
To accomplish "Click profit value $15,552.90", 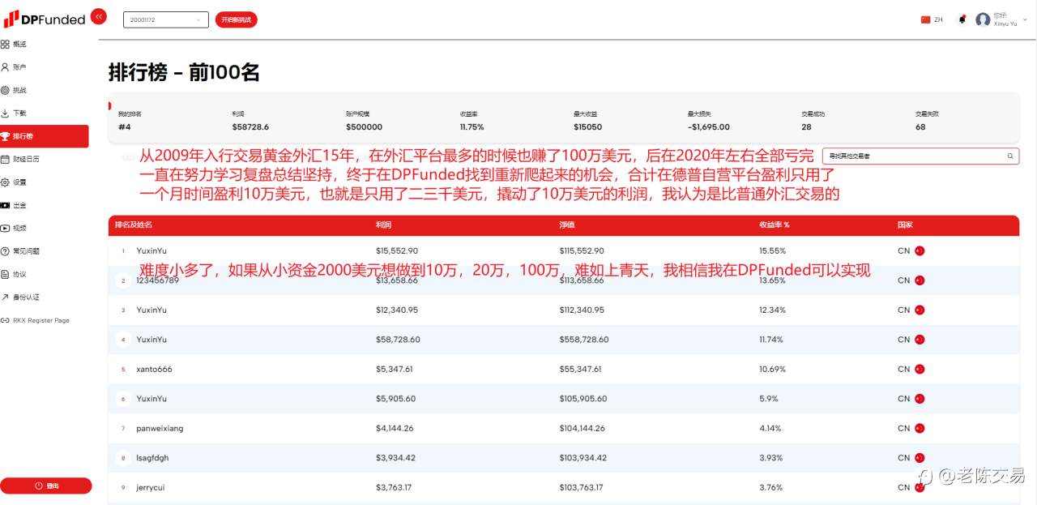I will click(x=397, y=250).
